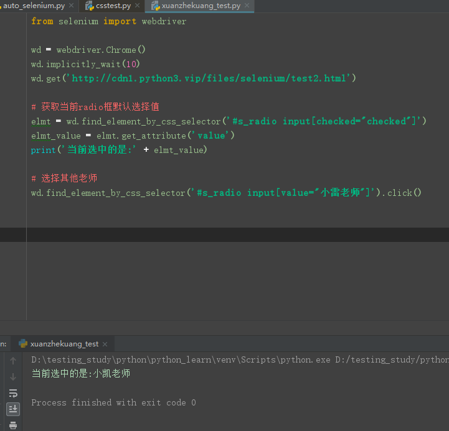Close the auto_selenium.py tab
This screenshot has height=431, width=449.
click(72, 6)
